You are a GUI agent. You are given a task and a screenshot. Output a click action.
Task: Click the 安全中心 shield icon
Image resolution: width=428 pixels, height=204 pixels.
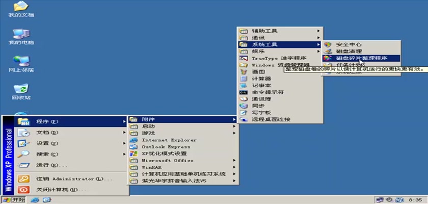pos(327,44)
